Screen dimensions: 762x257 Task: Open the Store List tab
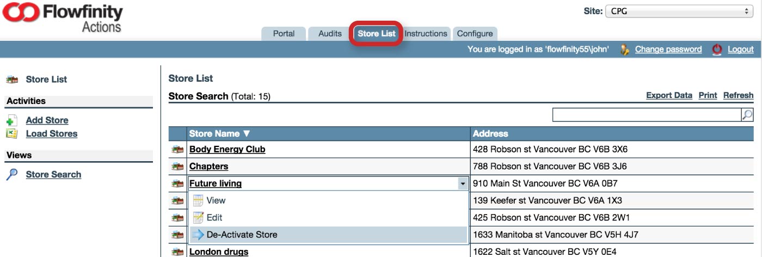click(x=376, y=34)
